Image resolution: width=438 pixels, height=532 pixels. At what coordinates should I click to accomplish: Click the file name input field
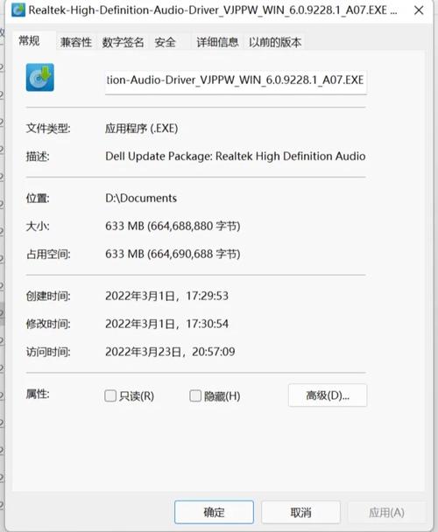point(236,80)
